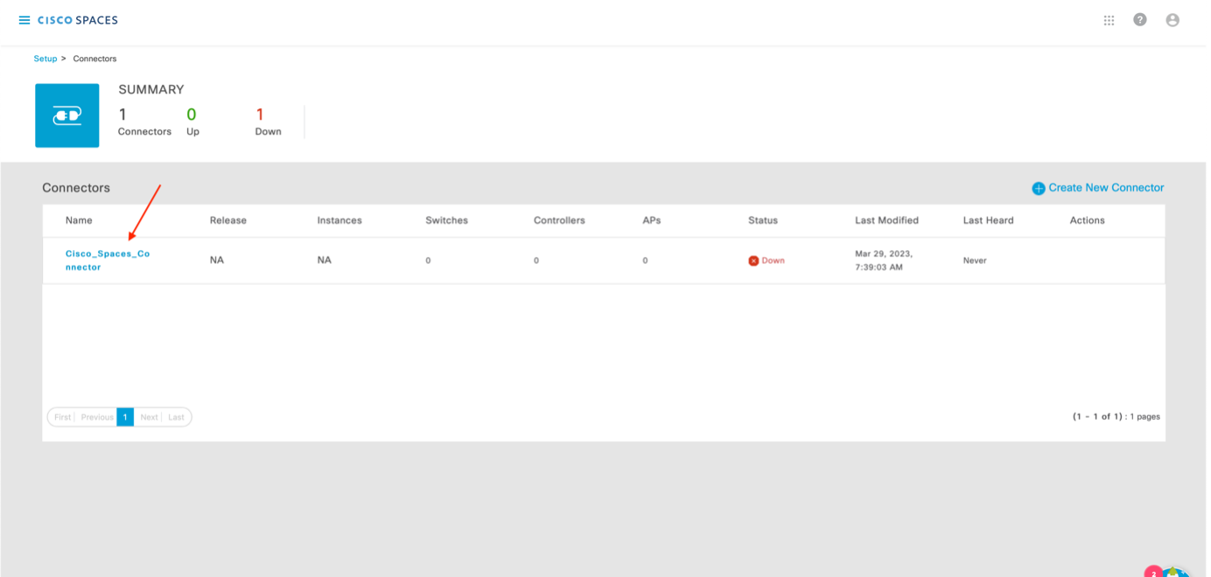Image resolution: width=1211 pixels, height=577 pixels.
Task: Go to the Setup breadcrumb link
Action: click(45, 59)
